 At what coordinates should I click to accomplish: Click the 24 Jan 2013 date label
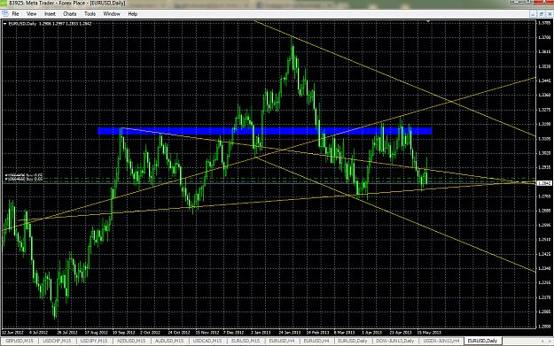(x=289, y=332)
